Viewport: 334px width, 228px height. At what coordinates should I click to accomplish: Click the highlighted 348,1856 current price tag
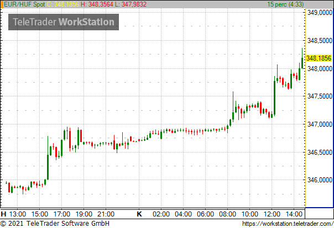(319, 58)
